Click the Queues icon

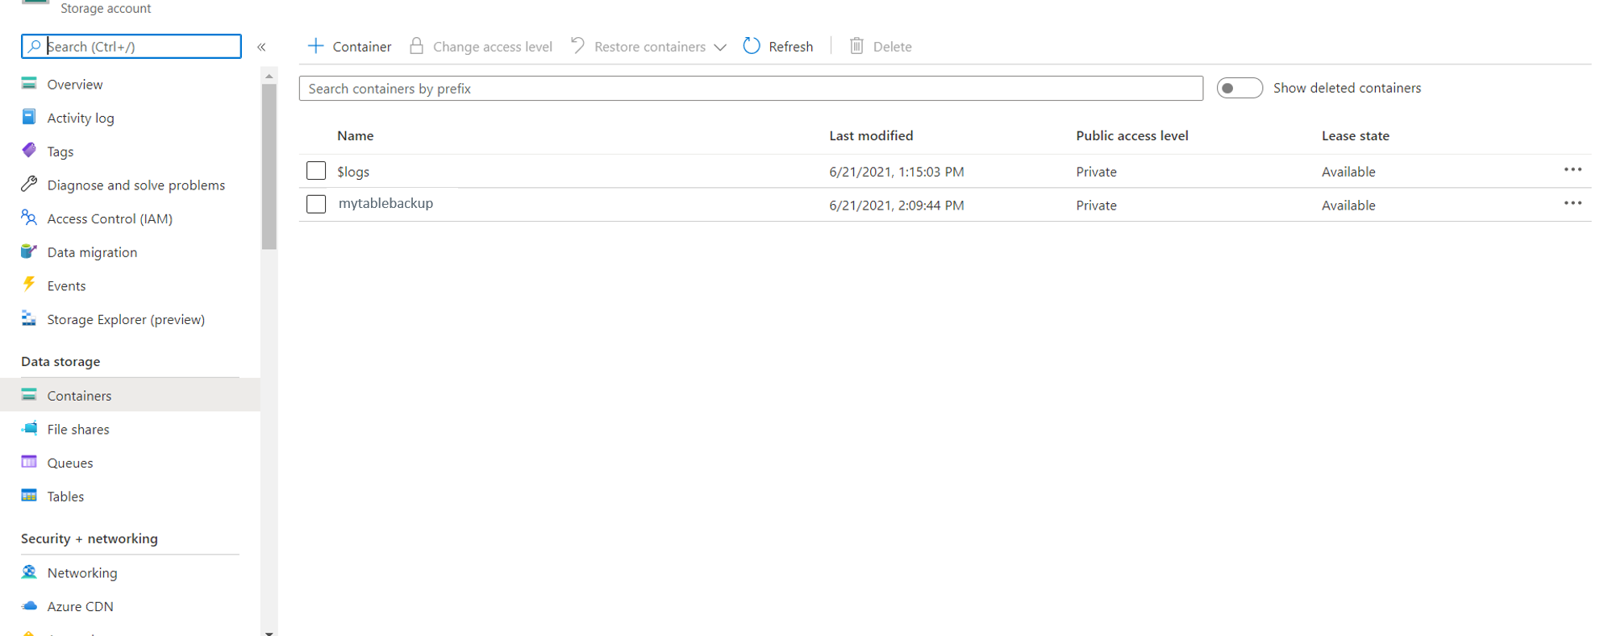29,462
